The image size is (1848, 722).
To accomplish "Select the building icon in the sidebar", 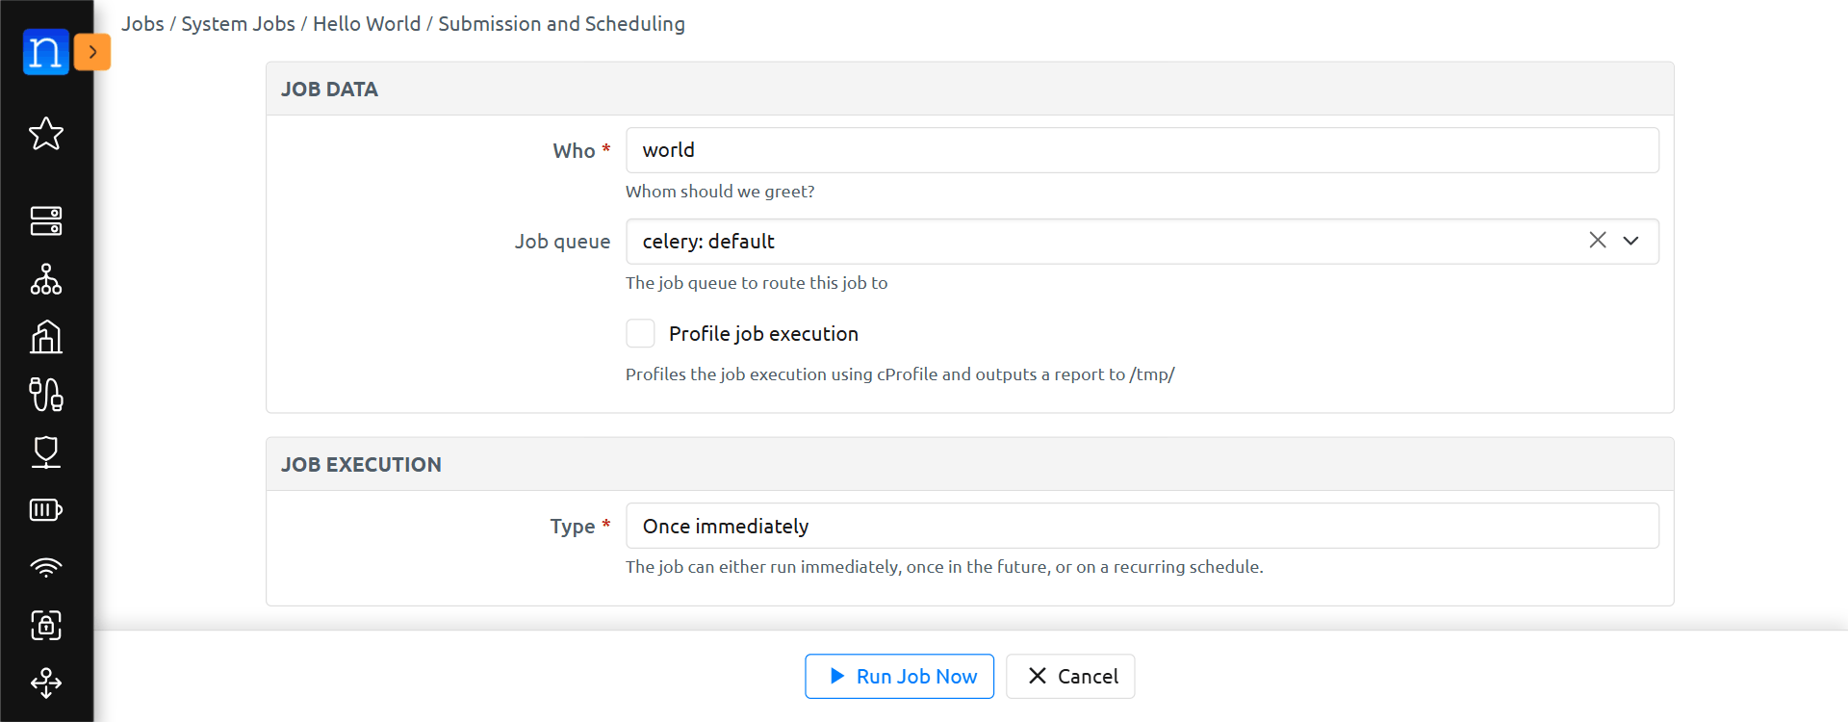I will 45,337.
